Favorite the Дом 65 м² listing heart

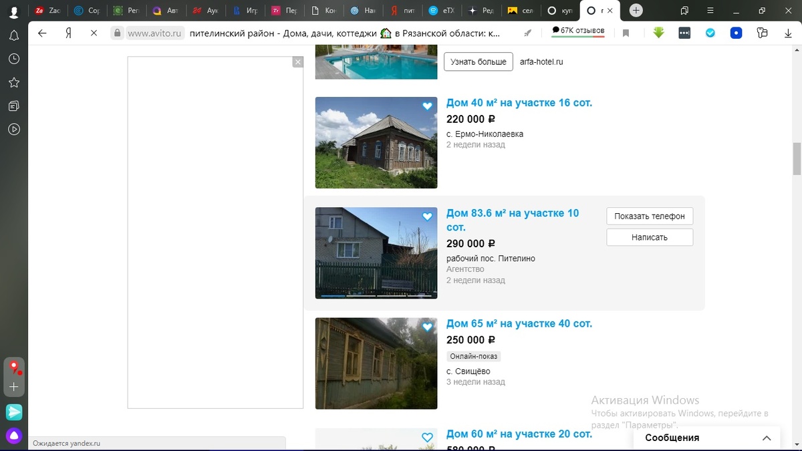[428, 327]
